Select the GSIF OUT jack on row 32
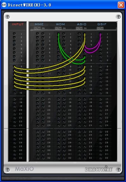 coord(100,158)
